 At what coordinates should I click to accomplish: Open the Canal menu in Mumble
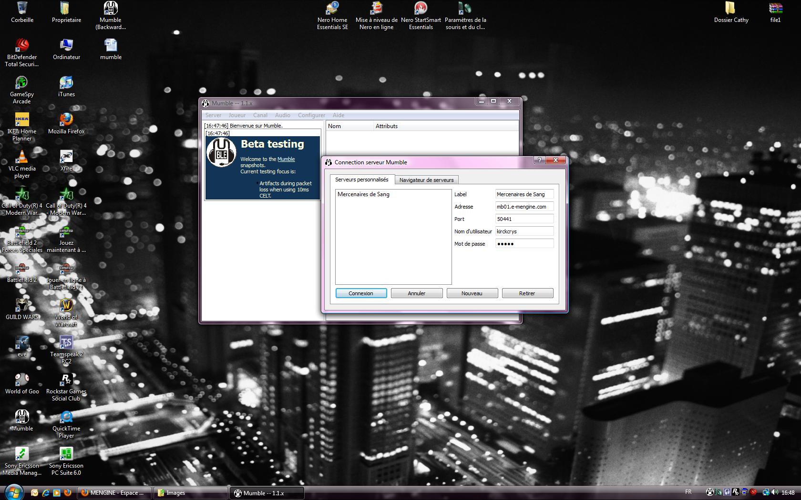260,115
